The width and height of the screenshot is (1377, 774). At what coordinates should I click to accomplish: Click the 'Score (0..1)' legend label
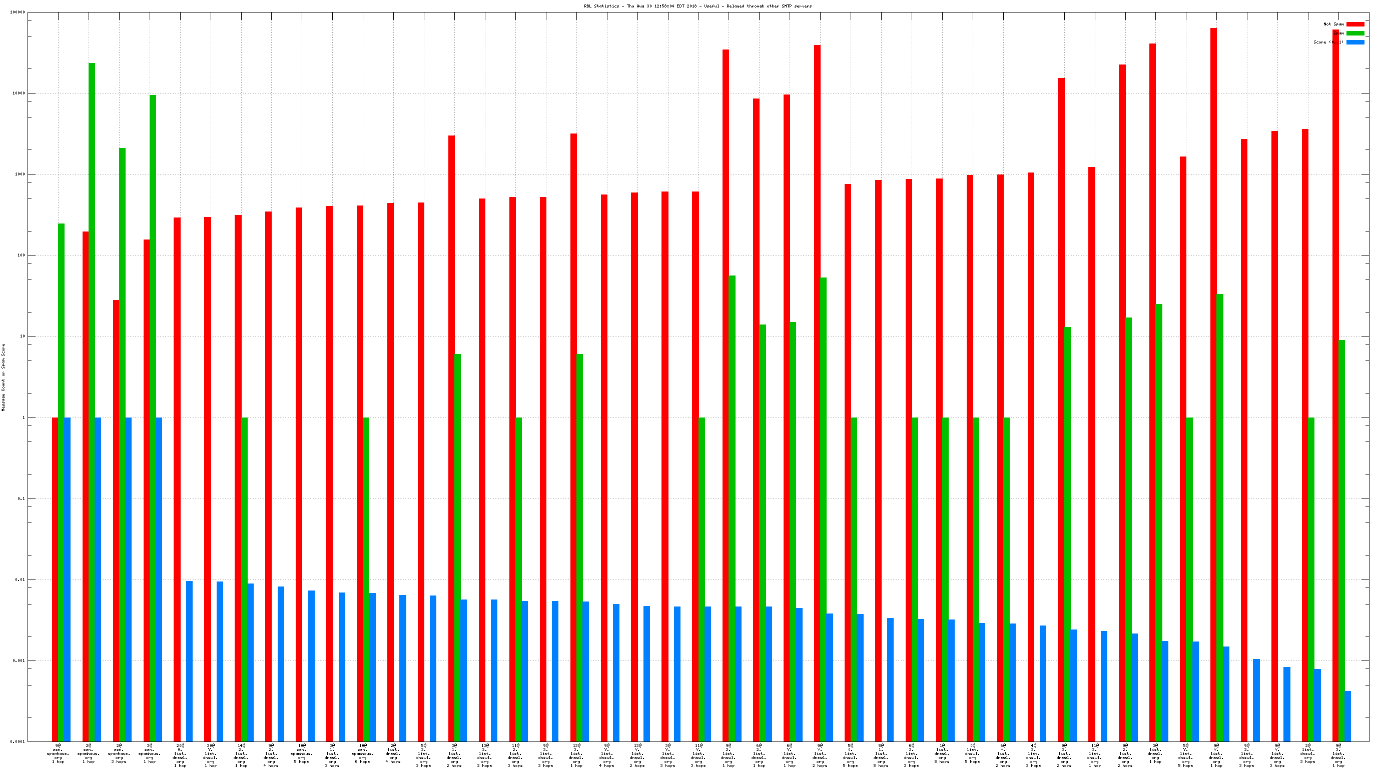(x=1328, y=42)
